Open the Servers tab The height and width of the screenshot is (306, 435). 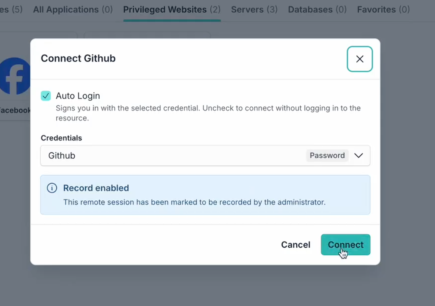point(254,10)
